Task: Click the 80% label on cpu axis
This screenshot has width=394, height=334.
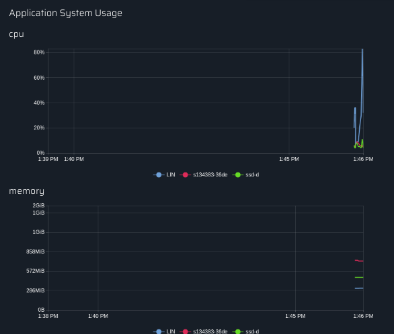Action: pos(39,52)
